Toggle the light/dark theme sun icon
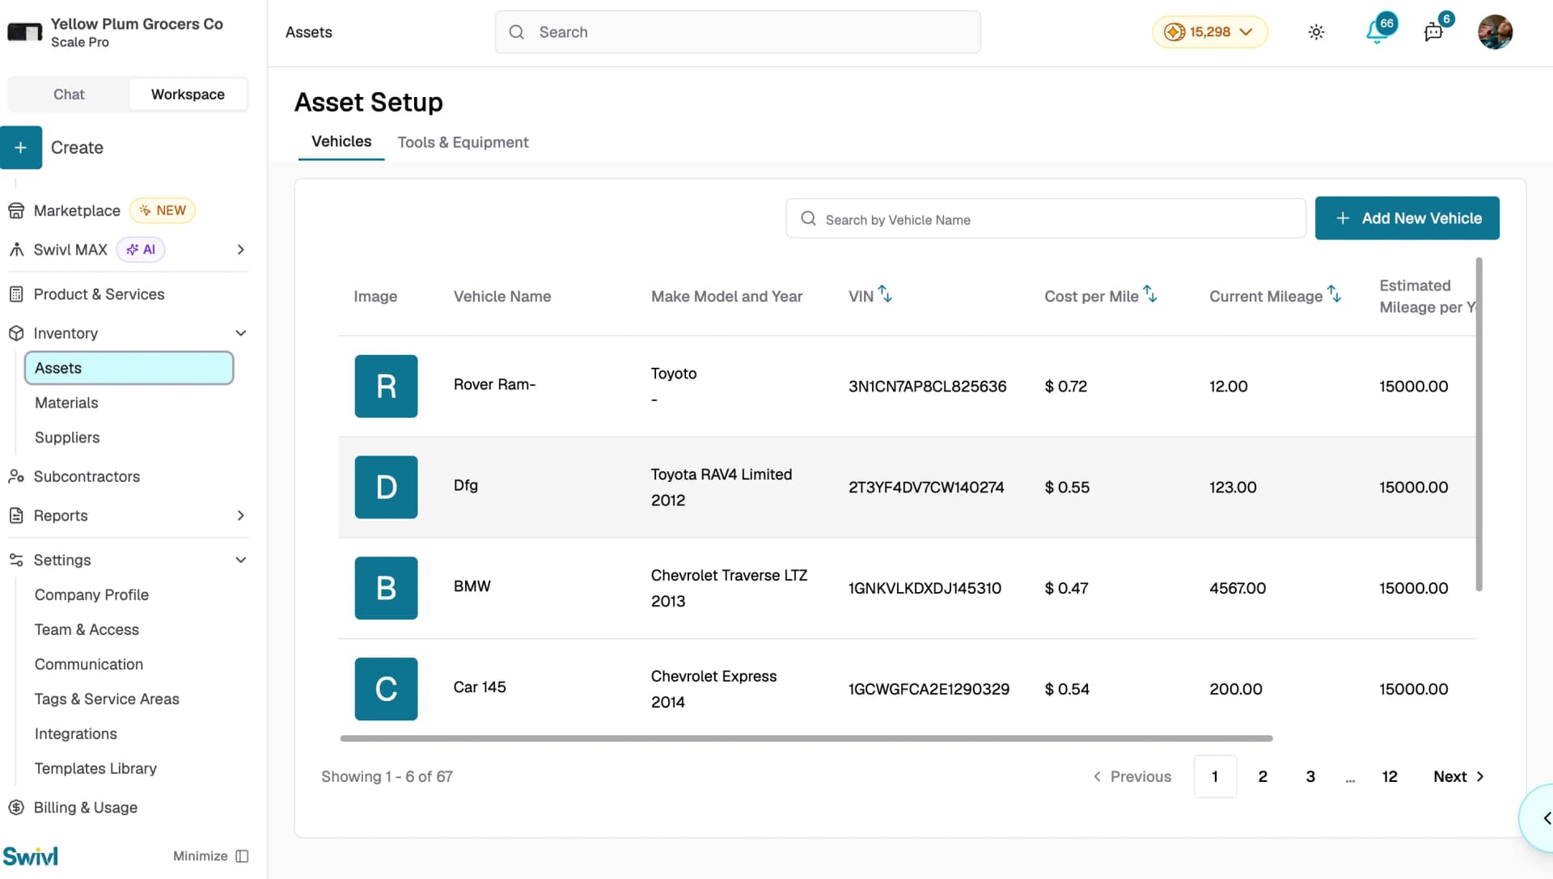 (x=1316, y=32)
